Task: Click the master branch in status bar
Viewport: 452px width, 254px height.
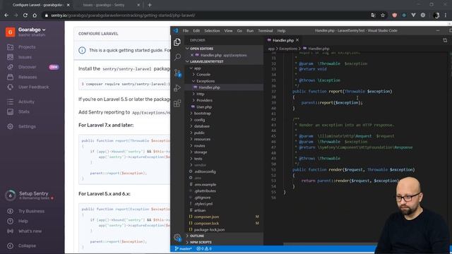Action: [x=184, y=248]
